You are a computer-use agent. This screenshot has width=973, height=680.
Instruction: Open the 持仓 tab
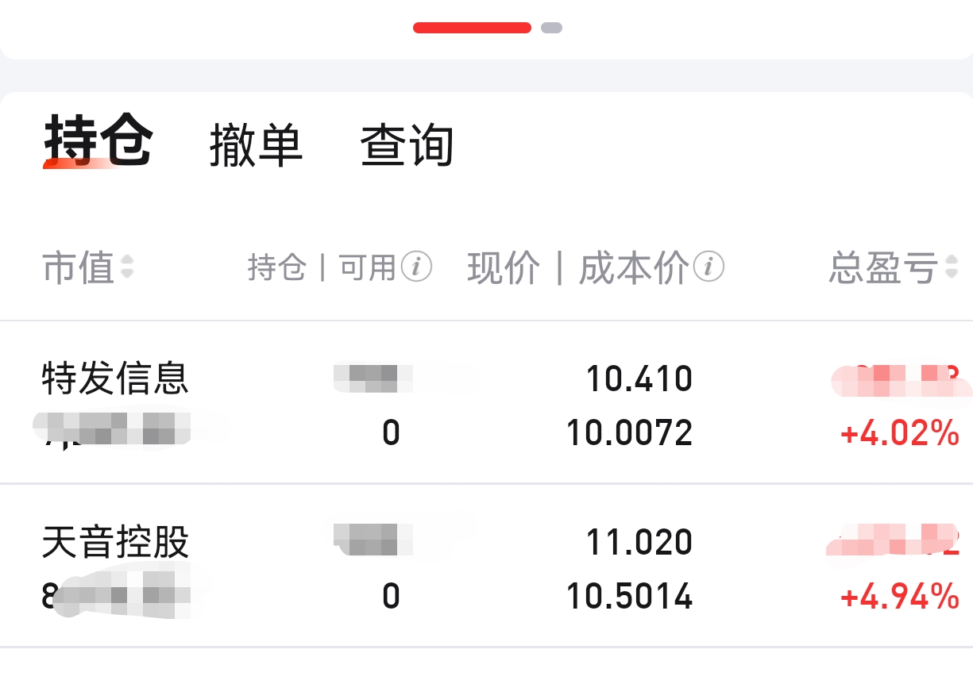tap(98, 144)
